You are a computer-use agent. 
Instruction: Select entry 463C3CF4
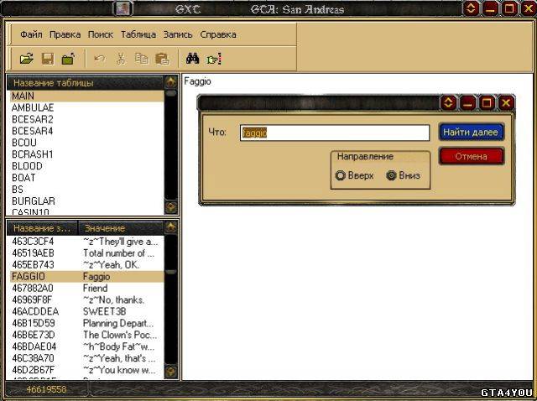coord(87,242)
